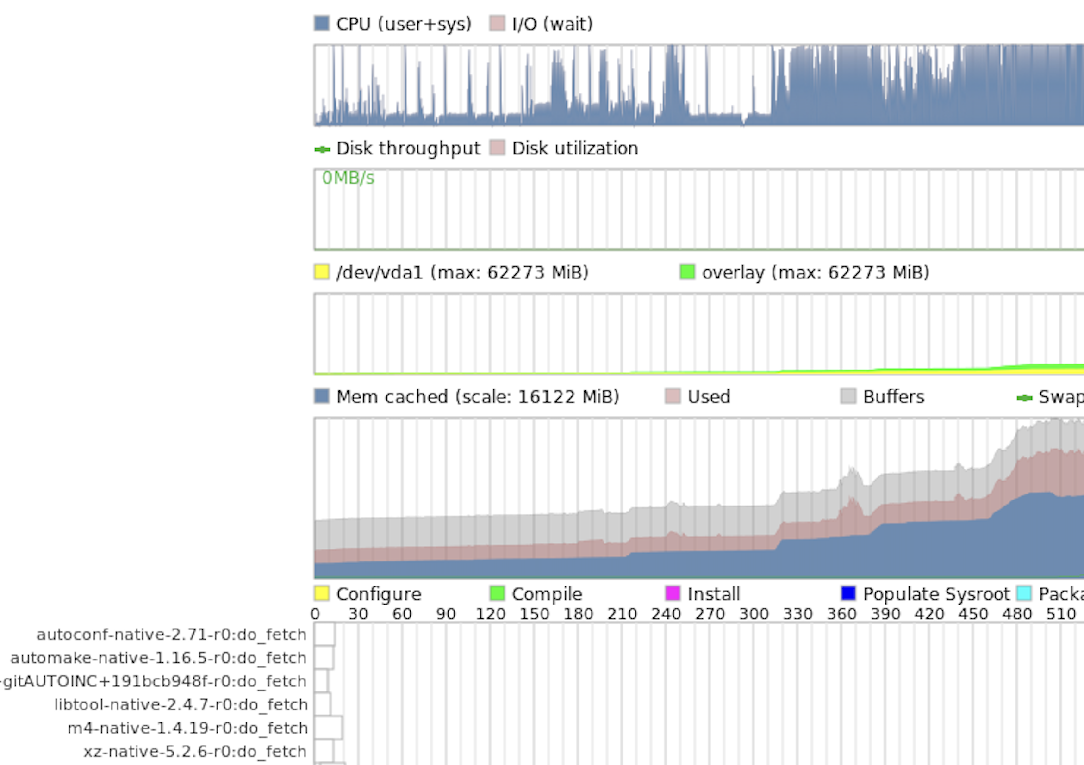The height and width of the screenshot is (765, 1084).
Task: Click the CPU (user+sys) legend swatch
Action: point(322,23)
